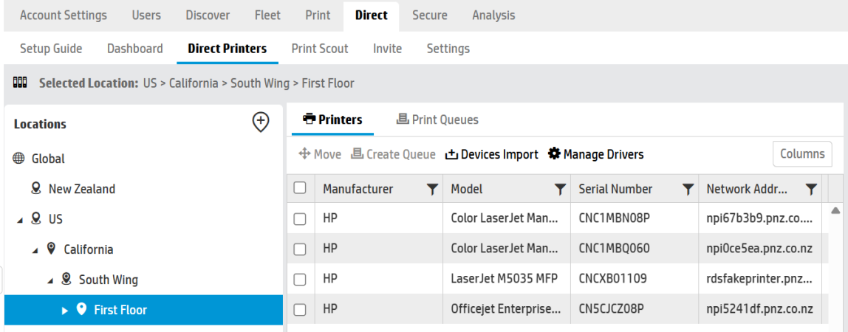The height and width of the screenshot is (332, 848).
Task: Open the Network Address filter icon
Action: tap(811, 190)
